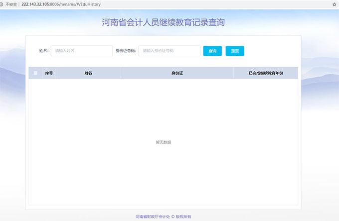This screenshot has width=339, height=221.
Task: Click the bookmark star icon in address bar
Action: [334, 3]
